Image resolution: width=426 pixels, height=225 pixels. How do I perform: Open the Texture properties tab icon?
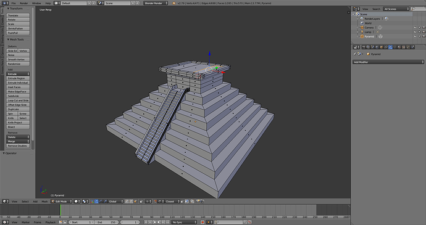[404, 47]
